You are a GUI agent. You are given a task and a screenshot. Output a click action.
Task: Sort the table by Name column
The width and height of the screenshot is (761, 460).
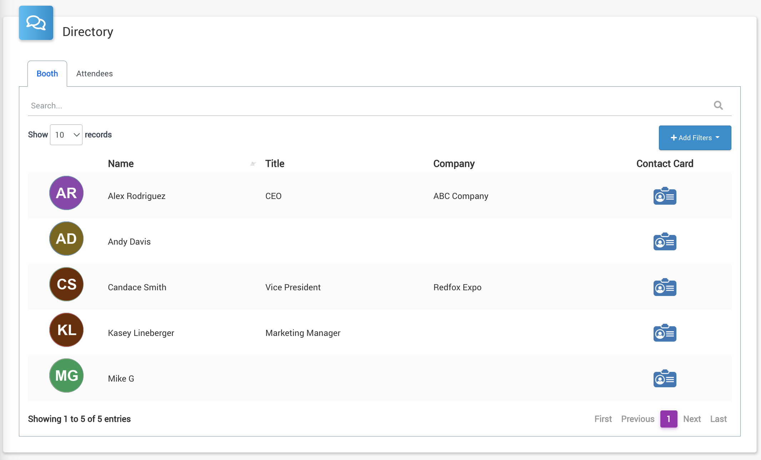click(x=121, y=164)
